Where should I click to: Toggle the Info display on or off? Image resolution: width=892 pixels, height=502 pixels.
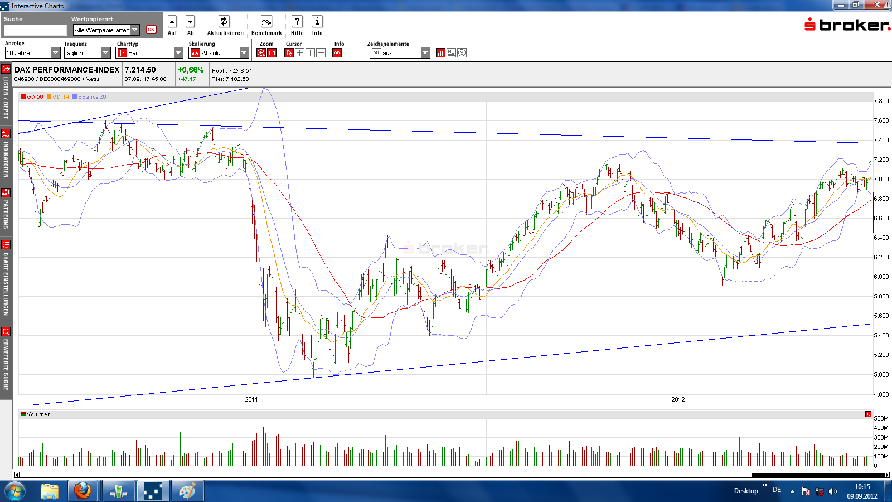337,52
